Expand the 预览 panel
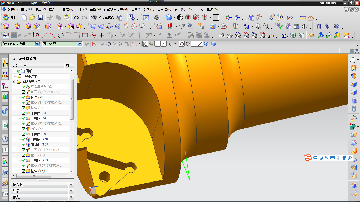360x202 pixels. pos(43,197)
